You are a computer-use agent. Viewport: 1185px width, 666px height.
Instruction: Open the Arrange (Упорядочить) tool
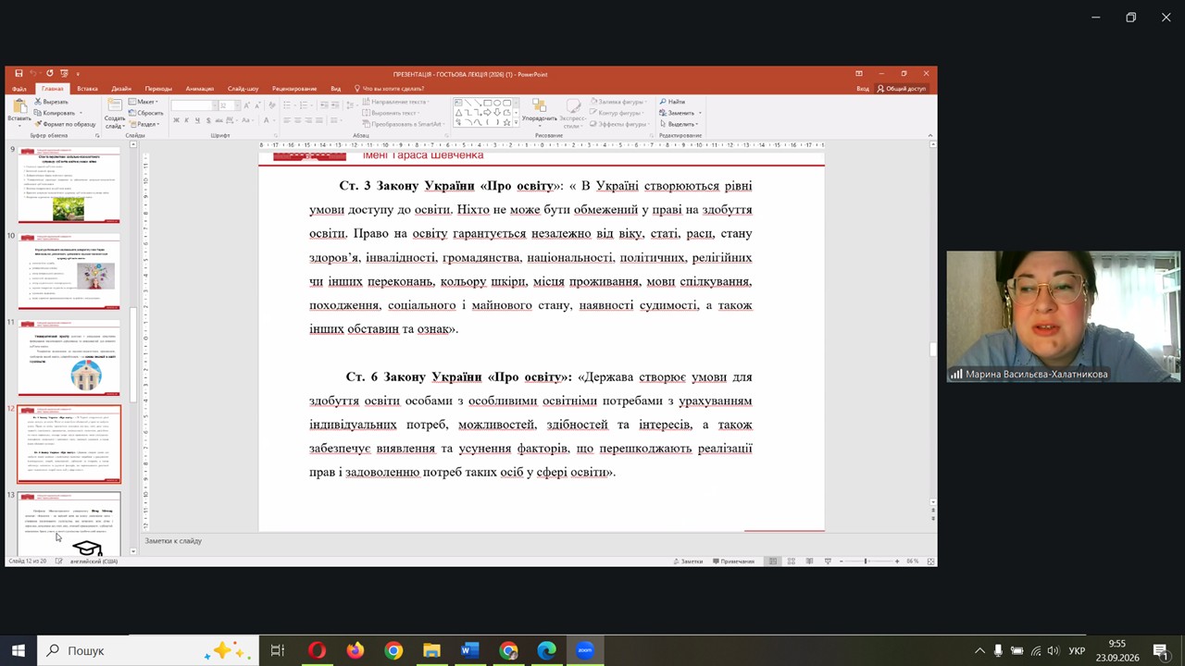[539, 112]
